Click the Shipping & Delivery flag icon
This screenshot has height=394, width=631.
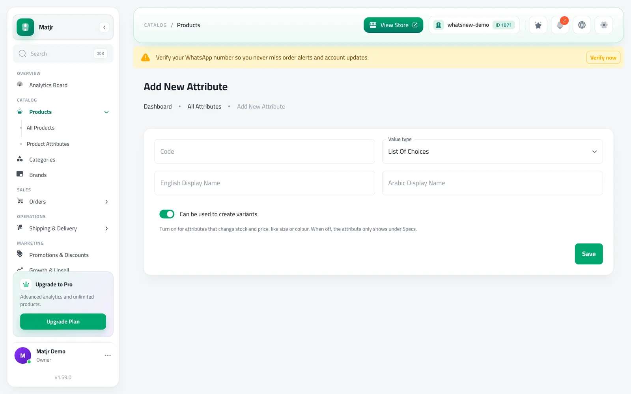click(x=20, y=227)
